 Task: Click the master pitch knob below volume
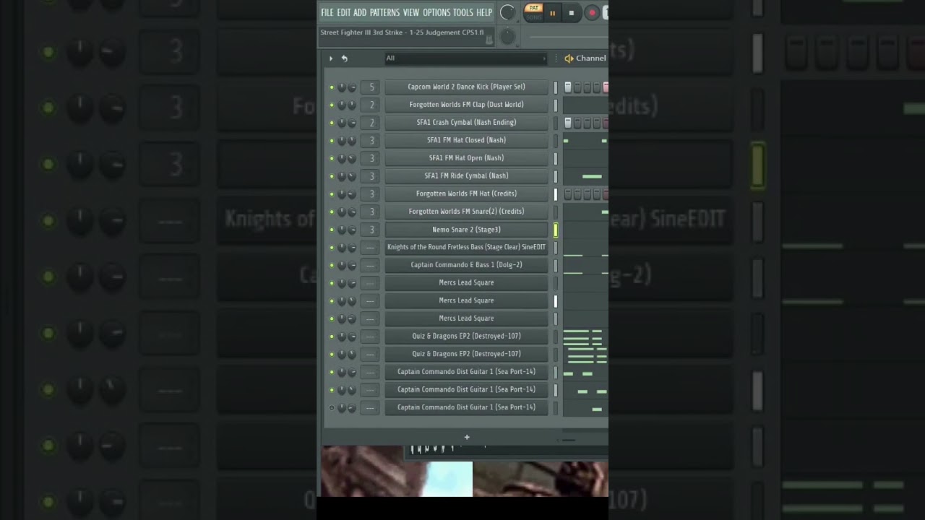507,37
